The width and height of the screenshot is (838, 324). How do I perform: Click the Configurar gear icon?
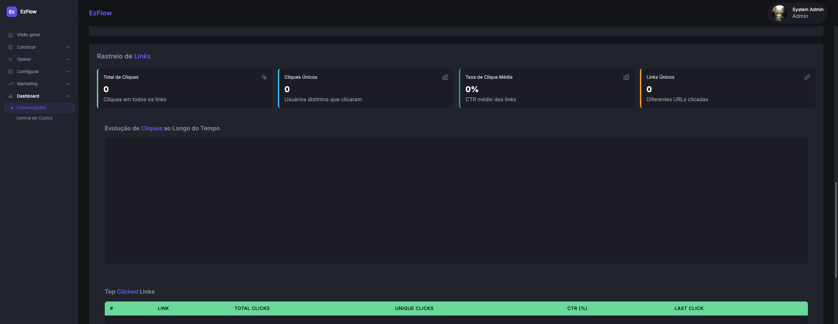[x=10, y=72]
